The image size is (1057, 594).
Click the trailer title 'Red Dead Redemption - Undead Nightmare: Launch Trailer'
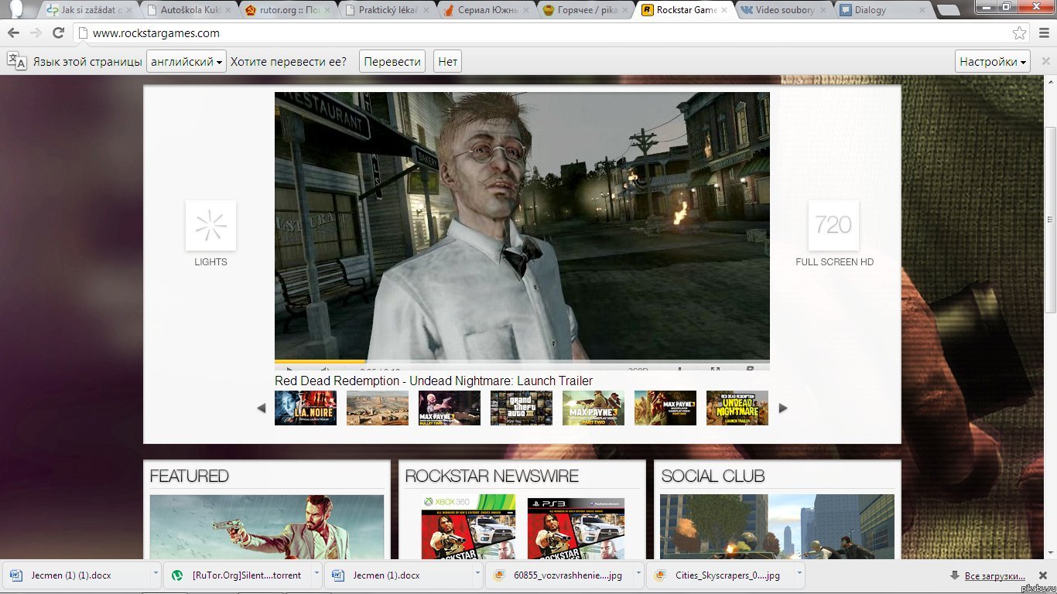point(434,381)
